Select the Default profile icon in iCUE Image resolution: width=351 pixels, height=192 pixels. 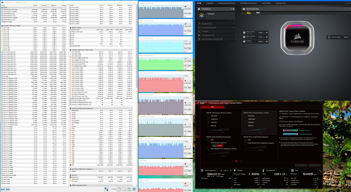(202, 15)
